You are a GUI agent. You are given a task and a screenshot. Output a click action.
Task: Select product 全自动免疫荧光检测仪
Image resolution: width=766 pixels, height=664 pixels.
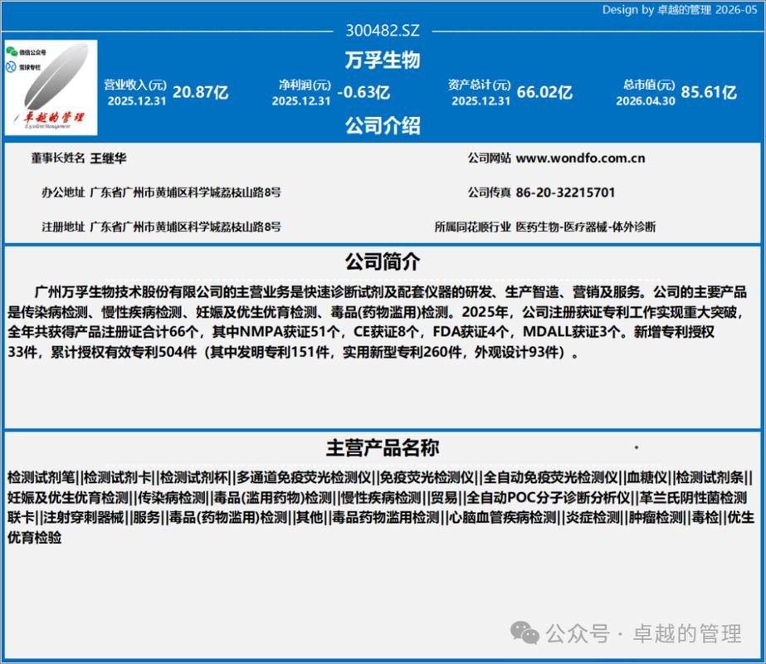click(x=550, y=477)
